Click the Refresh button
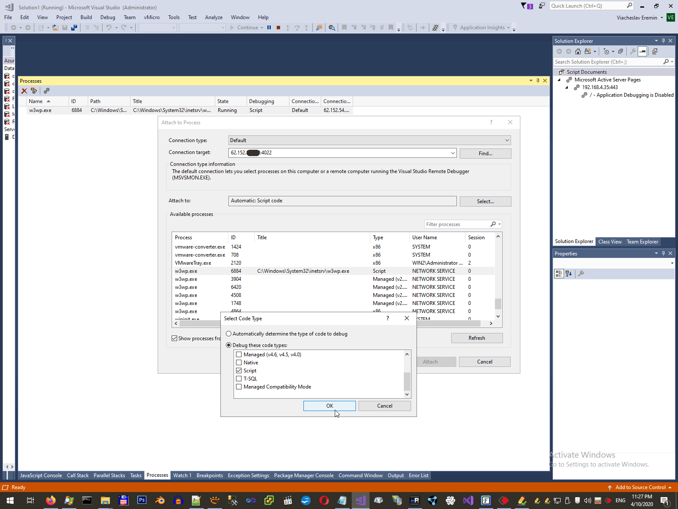The image size is (678, 509). click(477, 338)
